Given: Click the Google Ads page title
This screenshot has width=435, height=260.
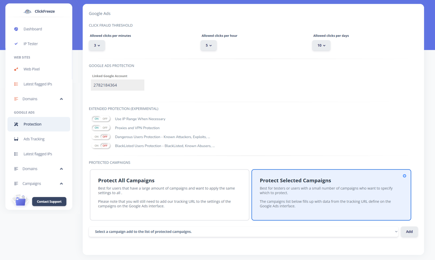Looking at the screenshot, I should (100, 14).
